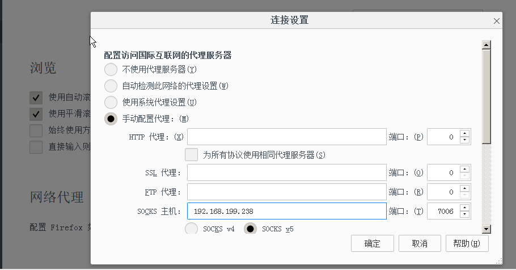
Task: Choose 使用系统代理设置 radio button
Action: point(111,103)
